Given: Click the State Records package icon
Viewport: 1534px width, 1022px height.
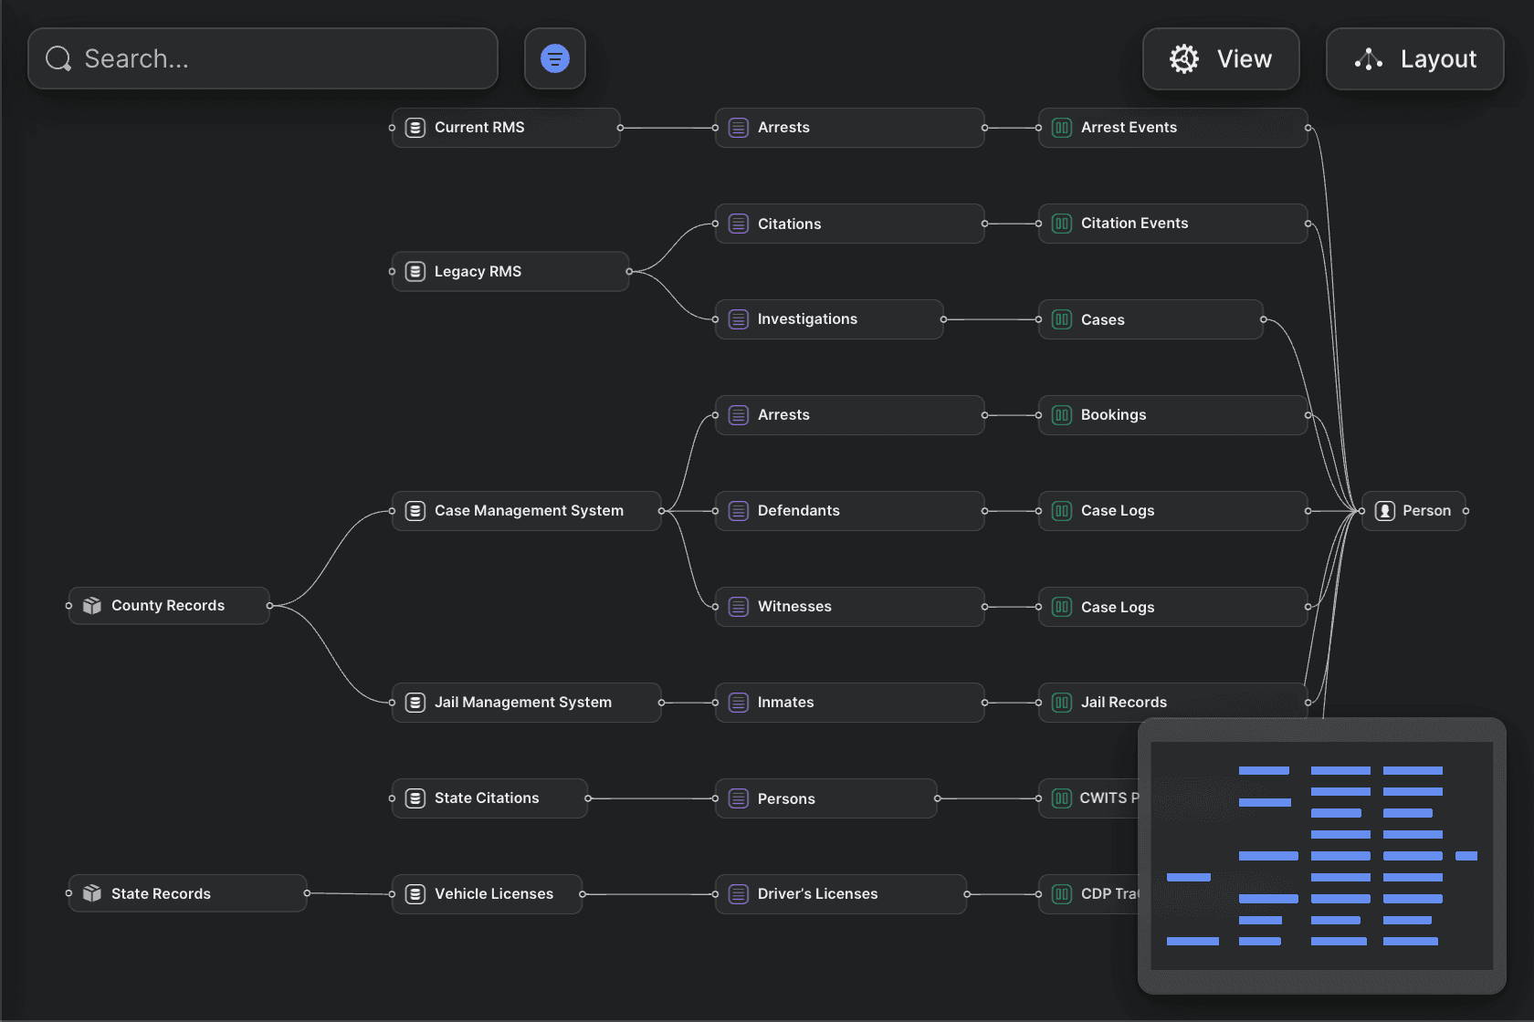Looking at the screenshot, I should [92, 893].
